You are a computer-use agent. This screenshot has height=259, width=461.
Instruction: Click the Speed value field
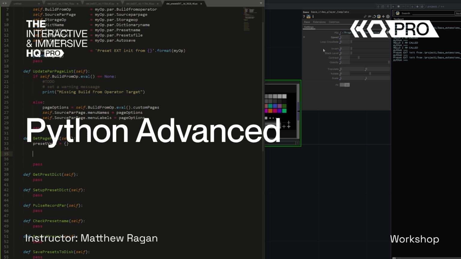point(345,37)
